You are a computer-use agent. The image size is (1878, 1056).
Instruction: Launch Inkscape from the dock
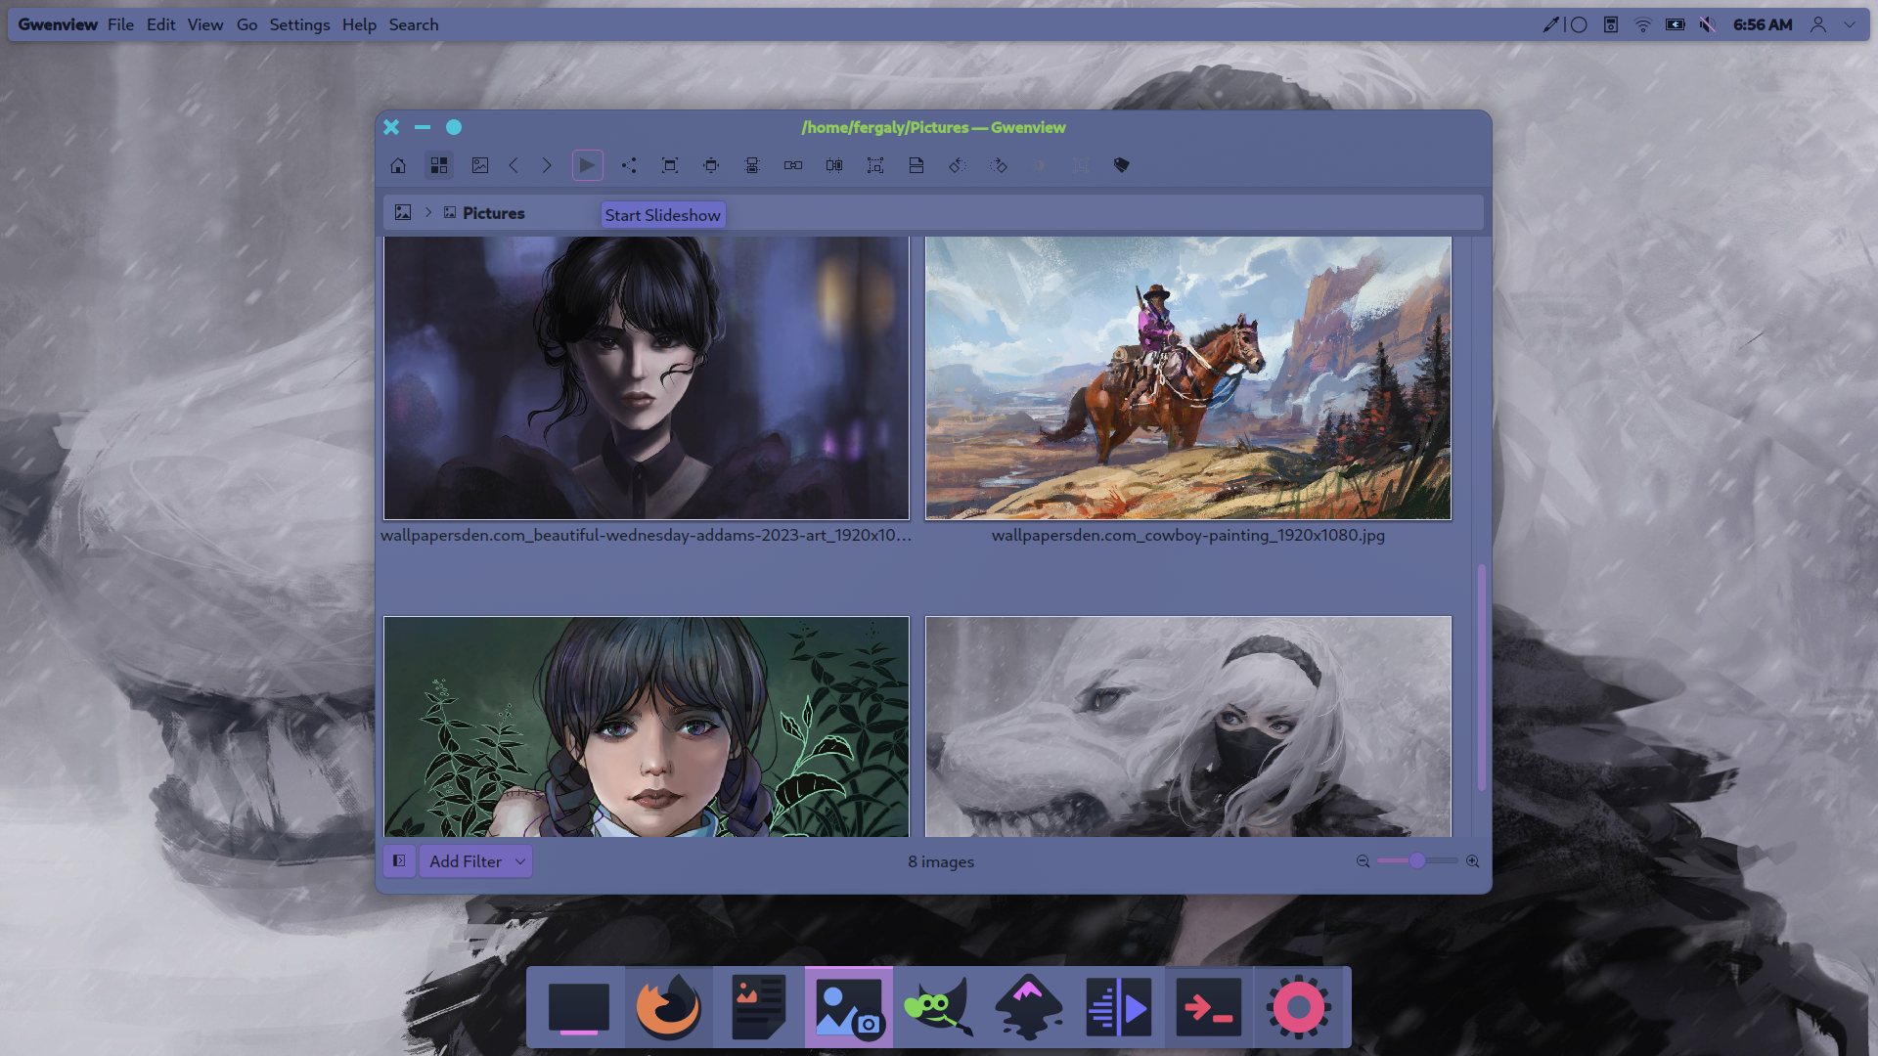(x=1029, y=1008)
